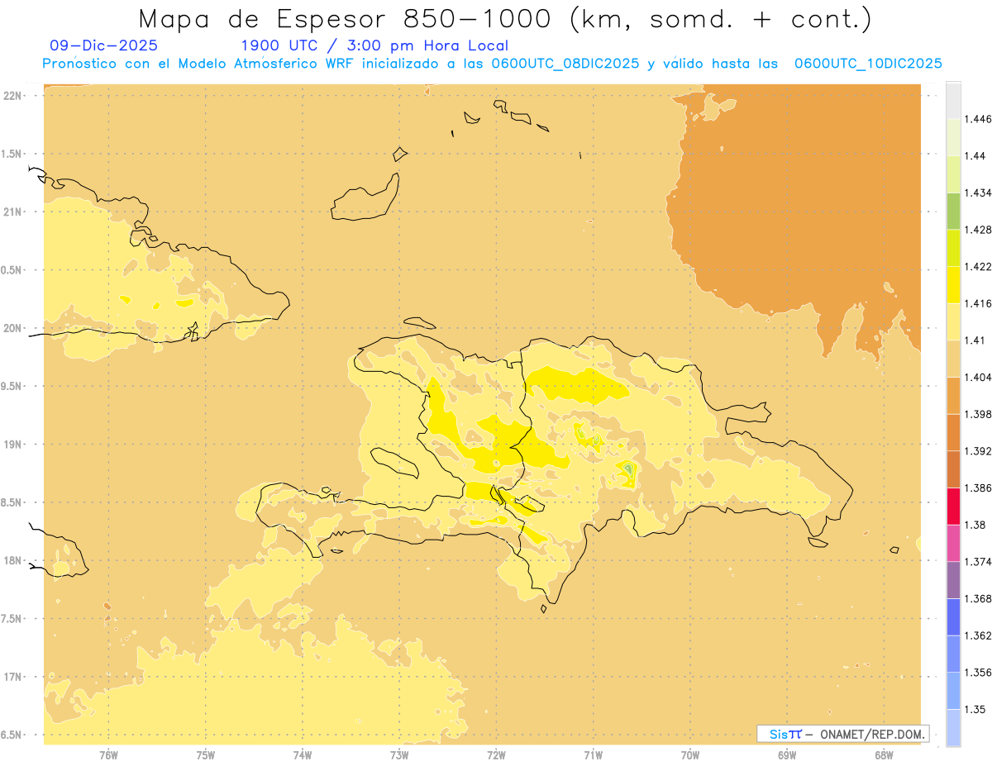Click the legend value 1.368
Image resolution: width=992 pixels, height=766 pixels.
(977, 598)
